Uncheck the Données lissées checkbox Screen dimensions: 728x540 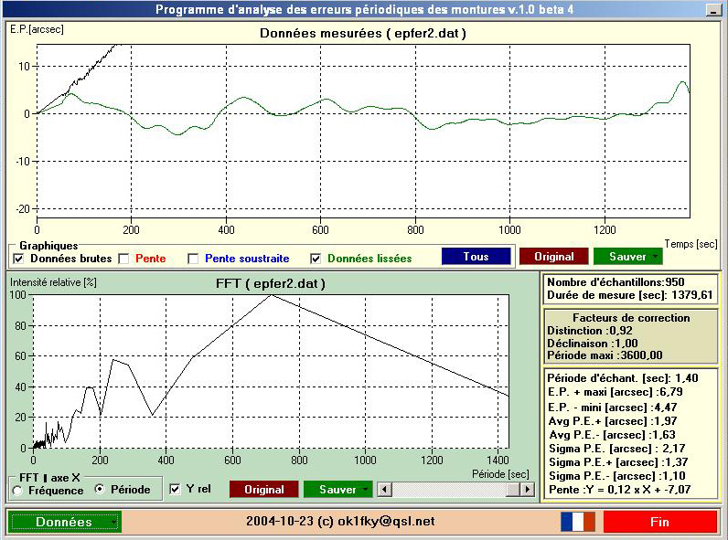(x=316, y=259)
